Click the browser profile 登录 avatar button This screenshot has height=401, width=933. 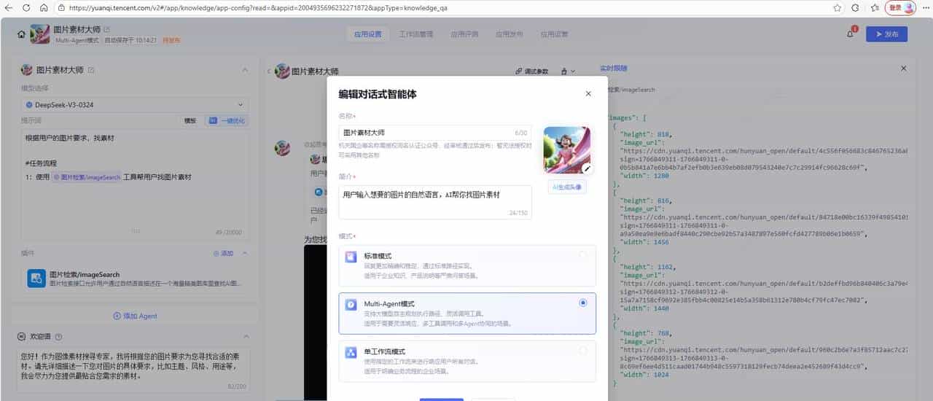pos(900,7)
